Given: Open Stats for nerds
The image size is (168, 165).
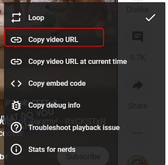Looking at the screenshot, I should (x=84, y=149).
